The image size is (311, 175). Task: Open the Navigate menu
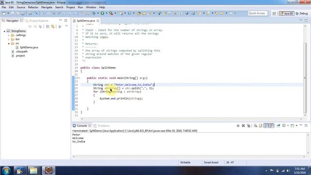[x=47, y=7]
